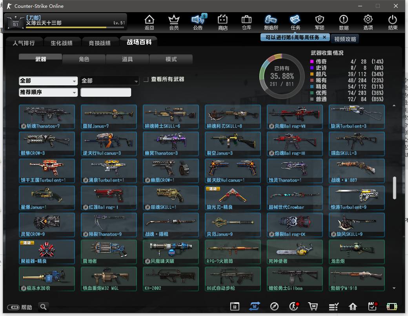Open the 任务 missions icon

coord(295,22)
